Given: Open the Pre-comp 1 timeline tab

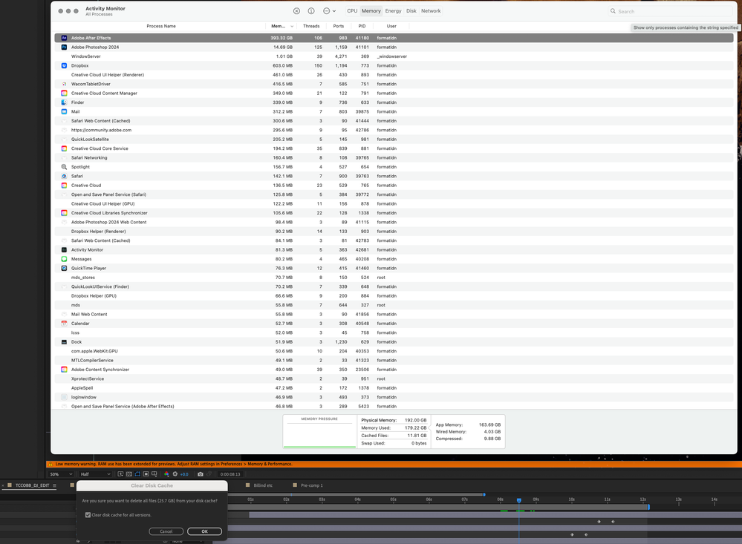Looking at the screenshot, I should click(311, 485).
